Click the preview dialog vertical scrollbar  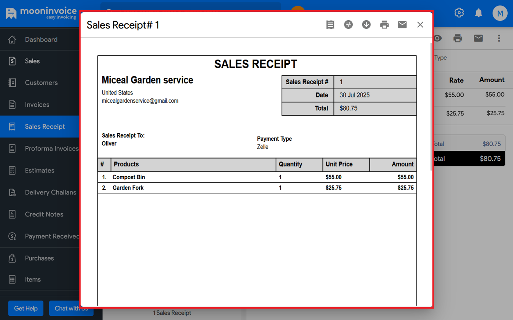(x=431, y=107)
